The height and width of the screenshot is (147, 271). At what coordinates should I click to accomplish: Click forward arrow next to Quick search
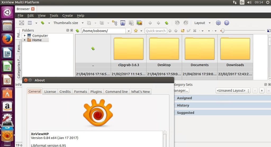click(x=176, y=31)
